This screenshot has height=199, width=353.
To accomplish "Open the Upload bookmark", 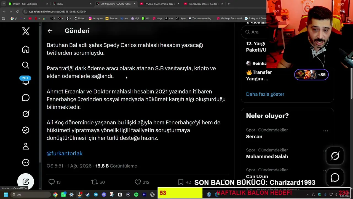I will 80,19.
